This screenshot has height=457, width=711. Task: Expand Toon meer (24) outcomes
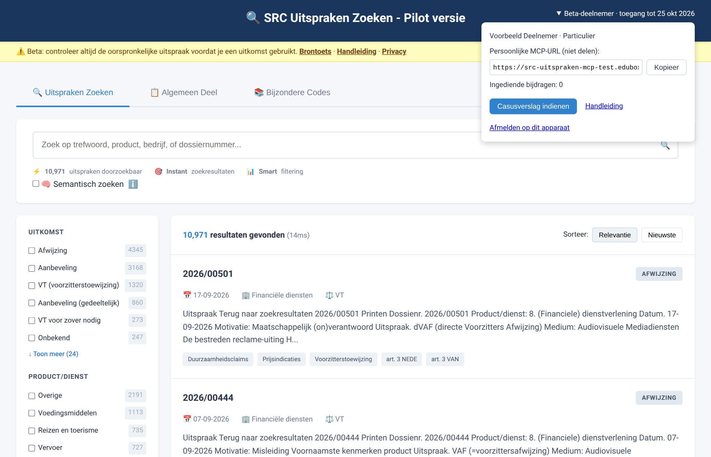pyautogui.click(x=53, y=354)
